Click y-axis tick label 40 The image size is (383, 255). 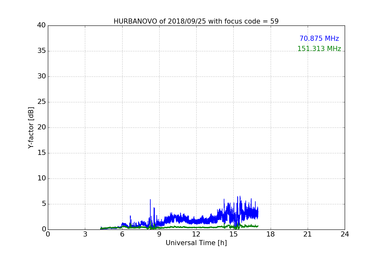pyautogui.click(x=41, y=25)
